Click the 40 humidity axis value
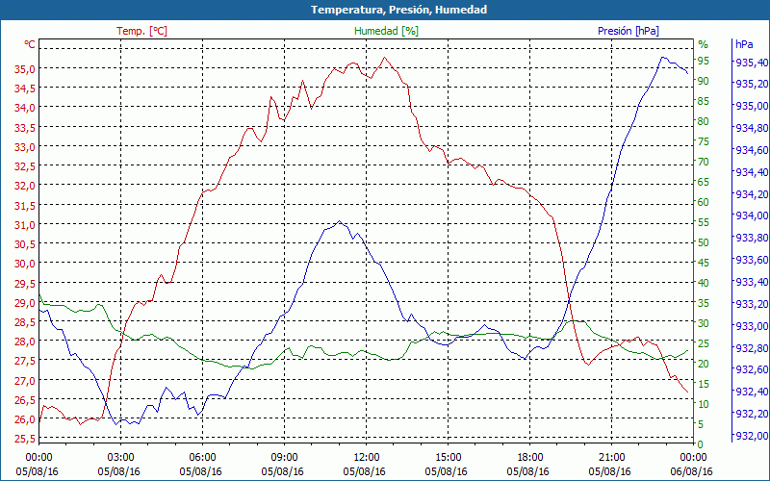 [704, 283]
